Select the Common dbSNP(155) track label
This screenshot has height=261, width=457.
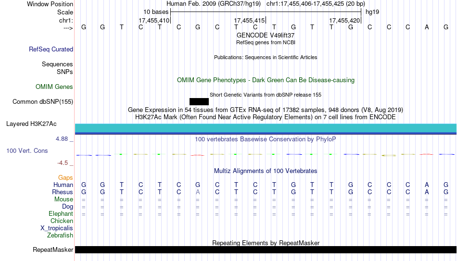(x=43, y=102)
